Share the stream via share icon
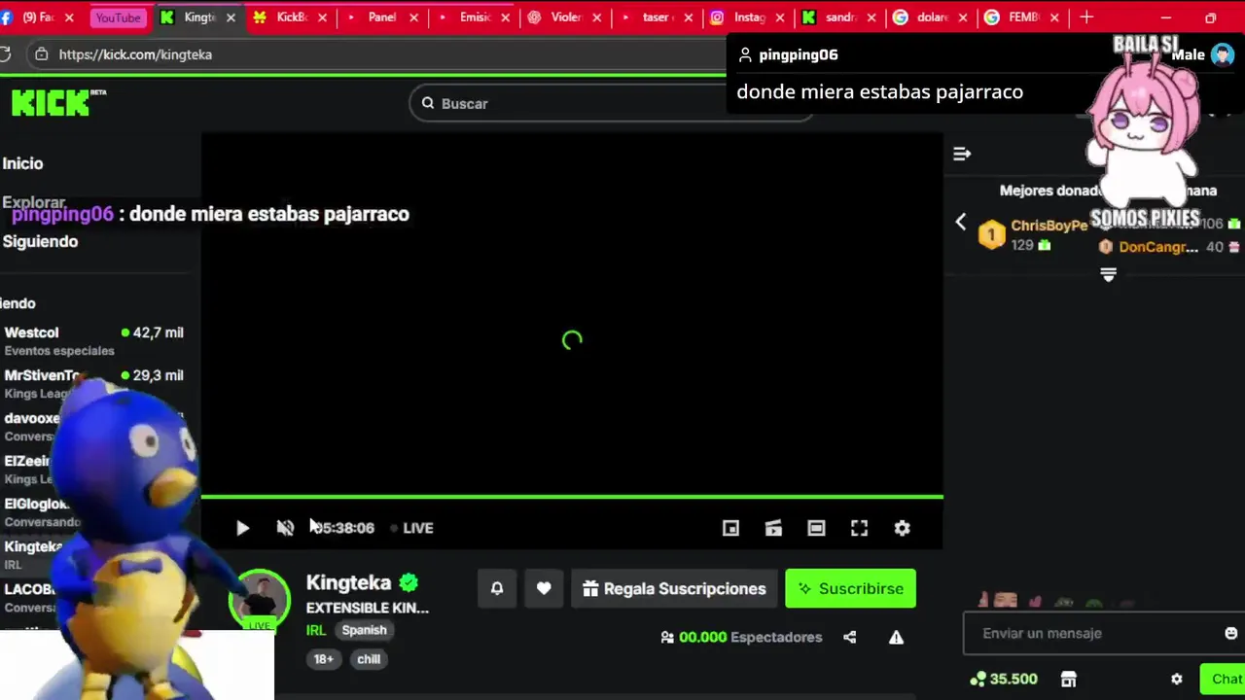1245x700 pixels. [849, 637]
